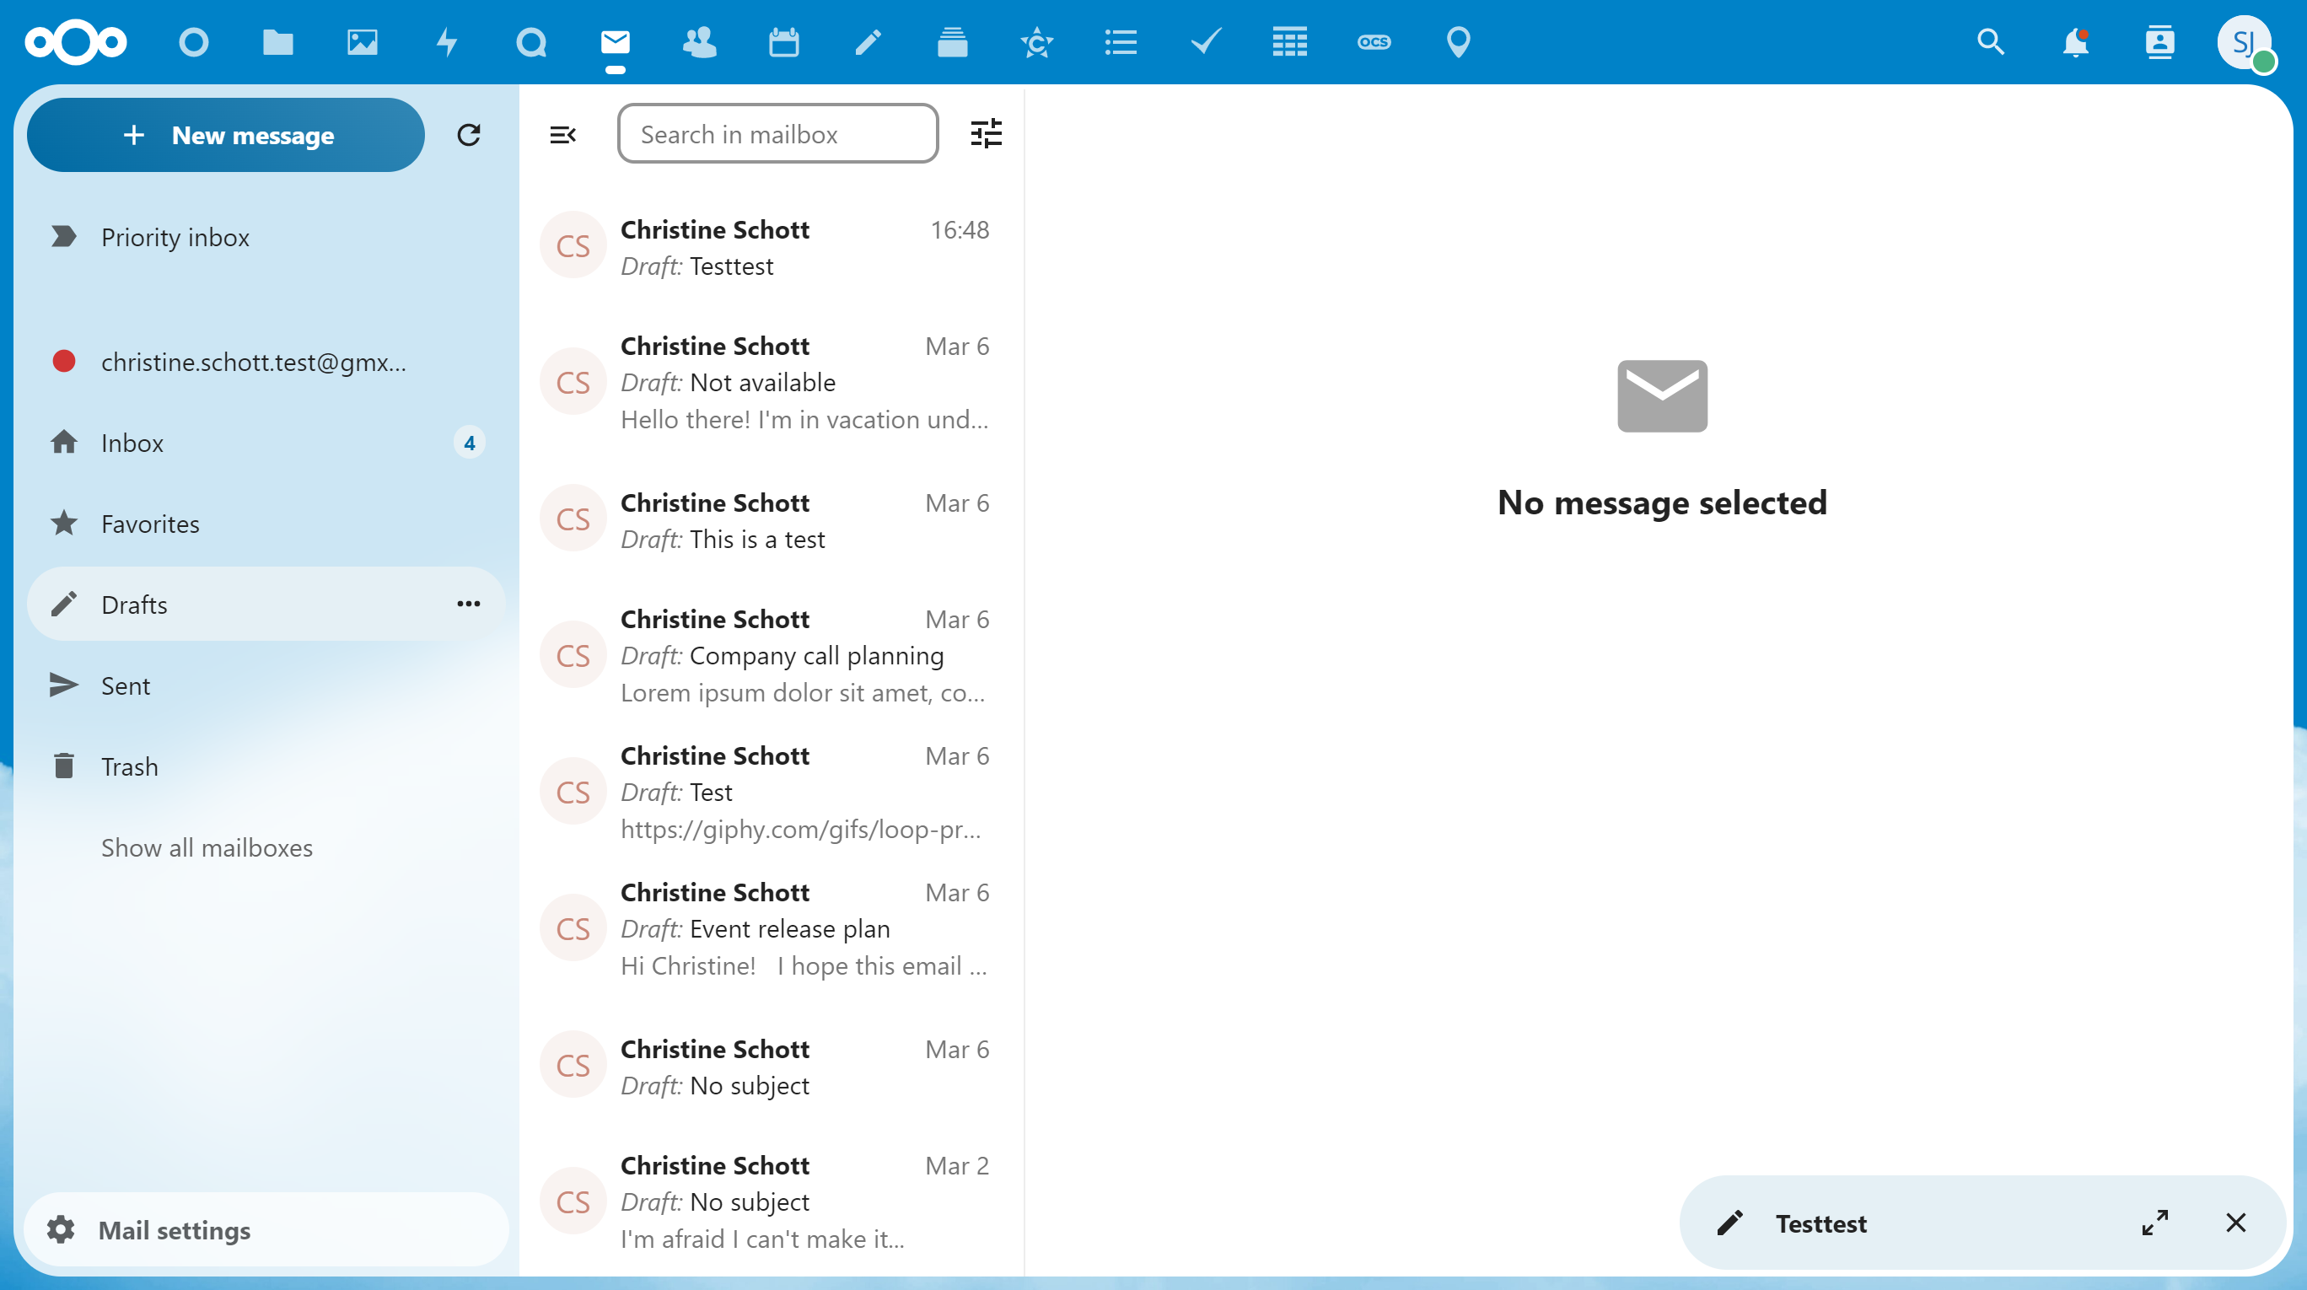Open the Activity app

446,42
